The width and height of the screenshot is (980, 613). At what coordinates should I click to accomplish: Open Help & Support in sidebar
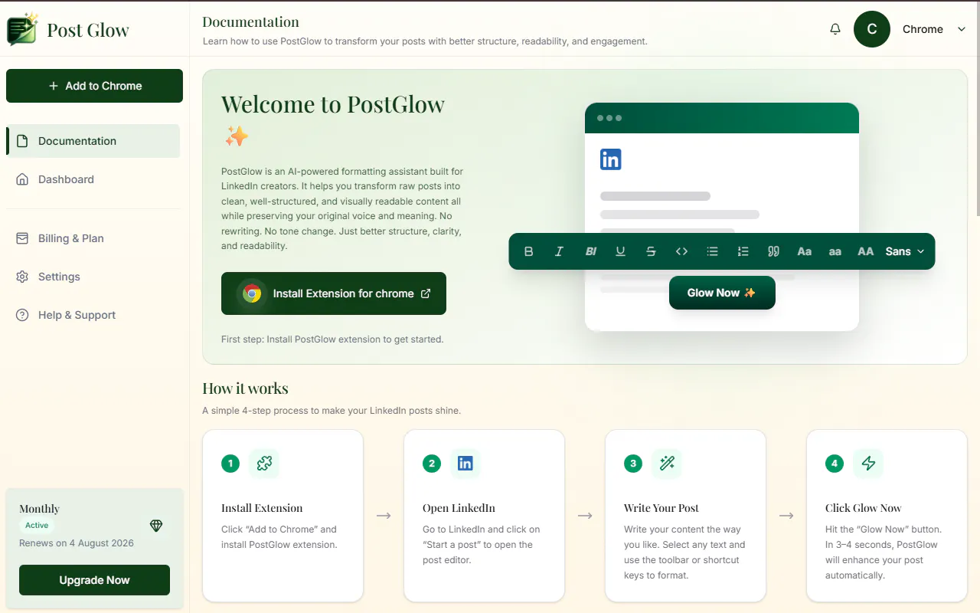(93, 315)
